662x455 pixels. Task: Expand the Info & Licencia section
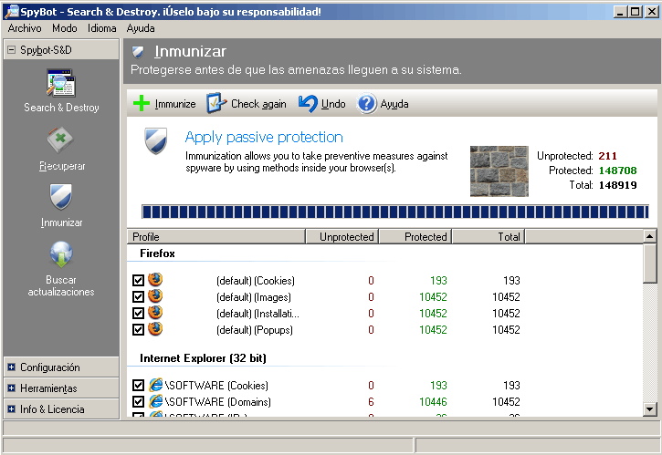(12, 409)
